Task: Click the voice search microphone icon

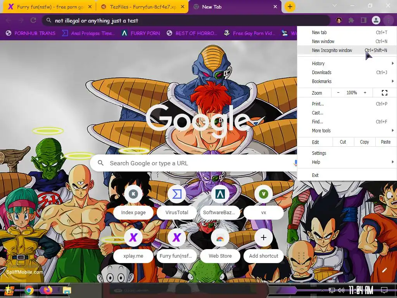Action: pyautogui.click(x=295, y=163)
